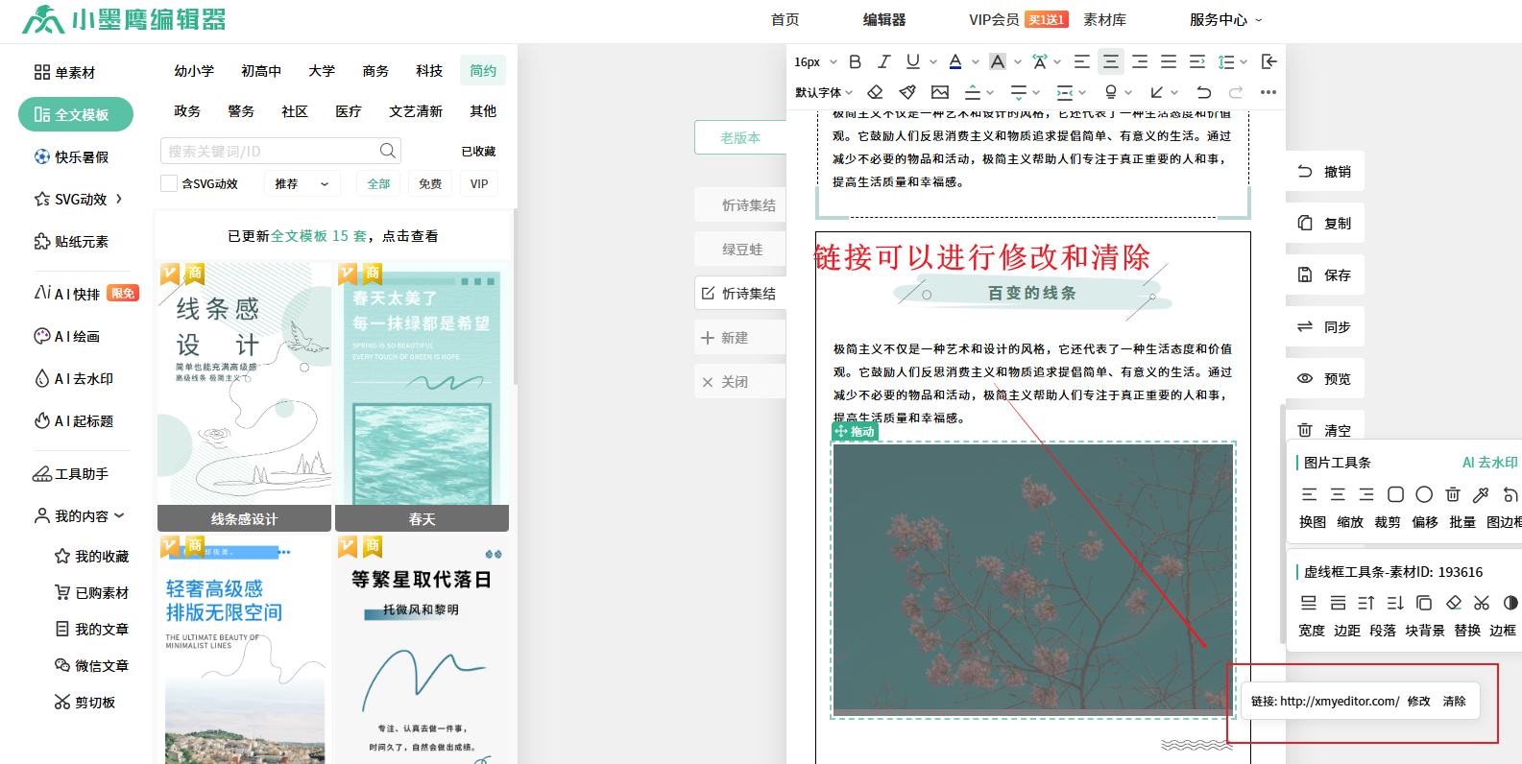The height and width of the screenshot is (764, 1522).
Task: Insert an image via picture icon
Action: coord(940,92)
